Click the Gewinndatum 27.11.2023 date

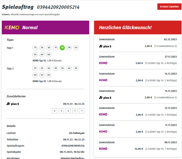pos(171,57)
